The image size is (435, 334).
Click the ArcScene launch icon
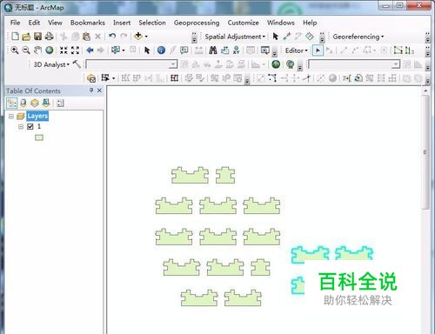pos(290,64)
